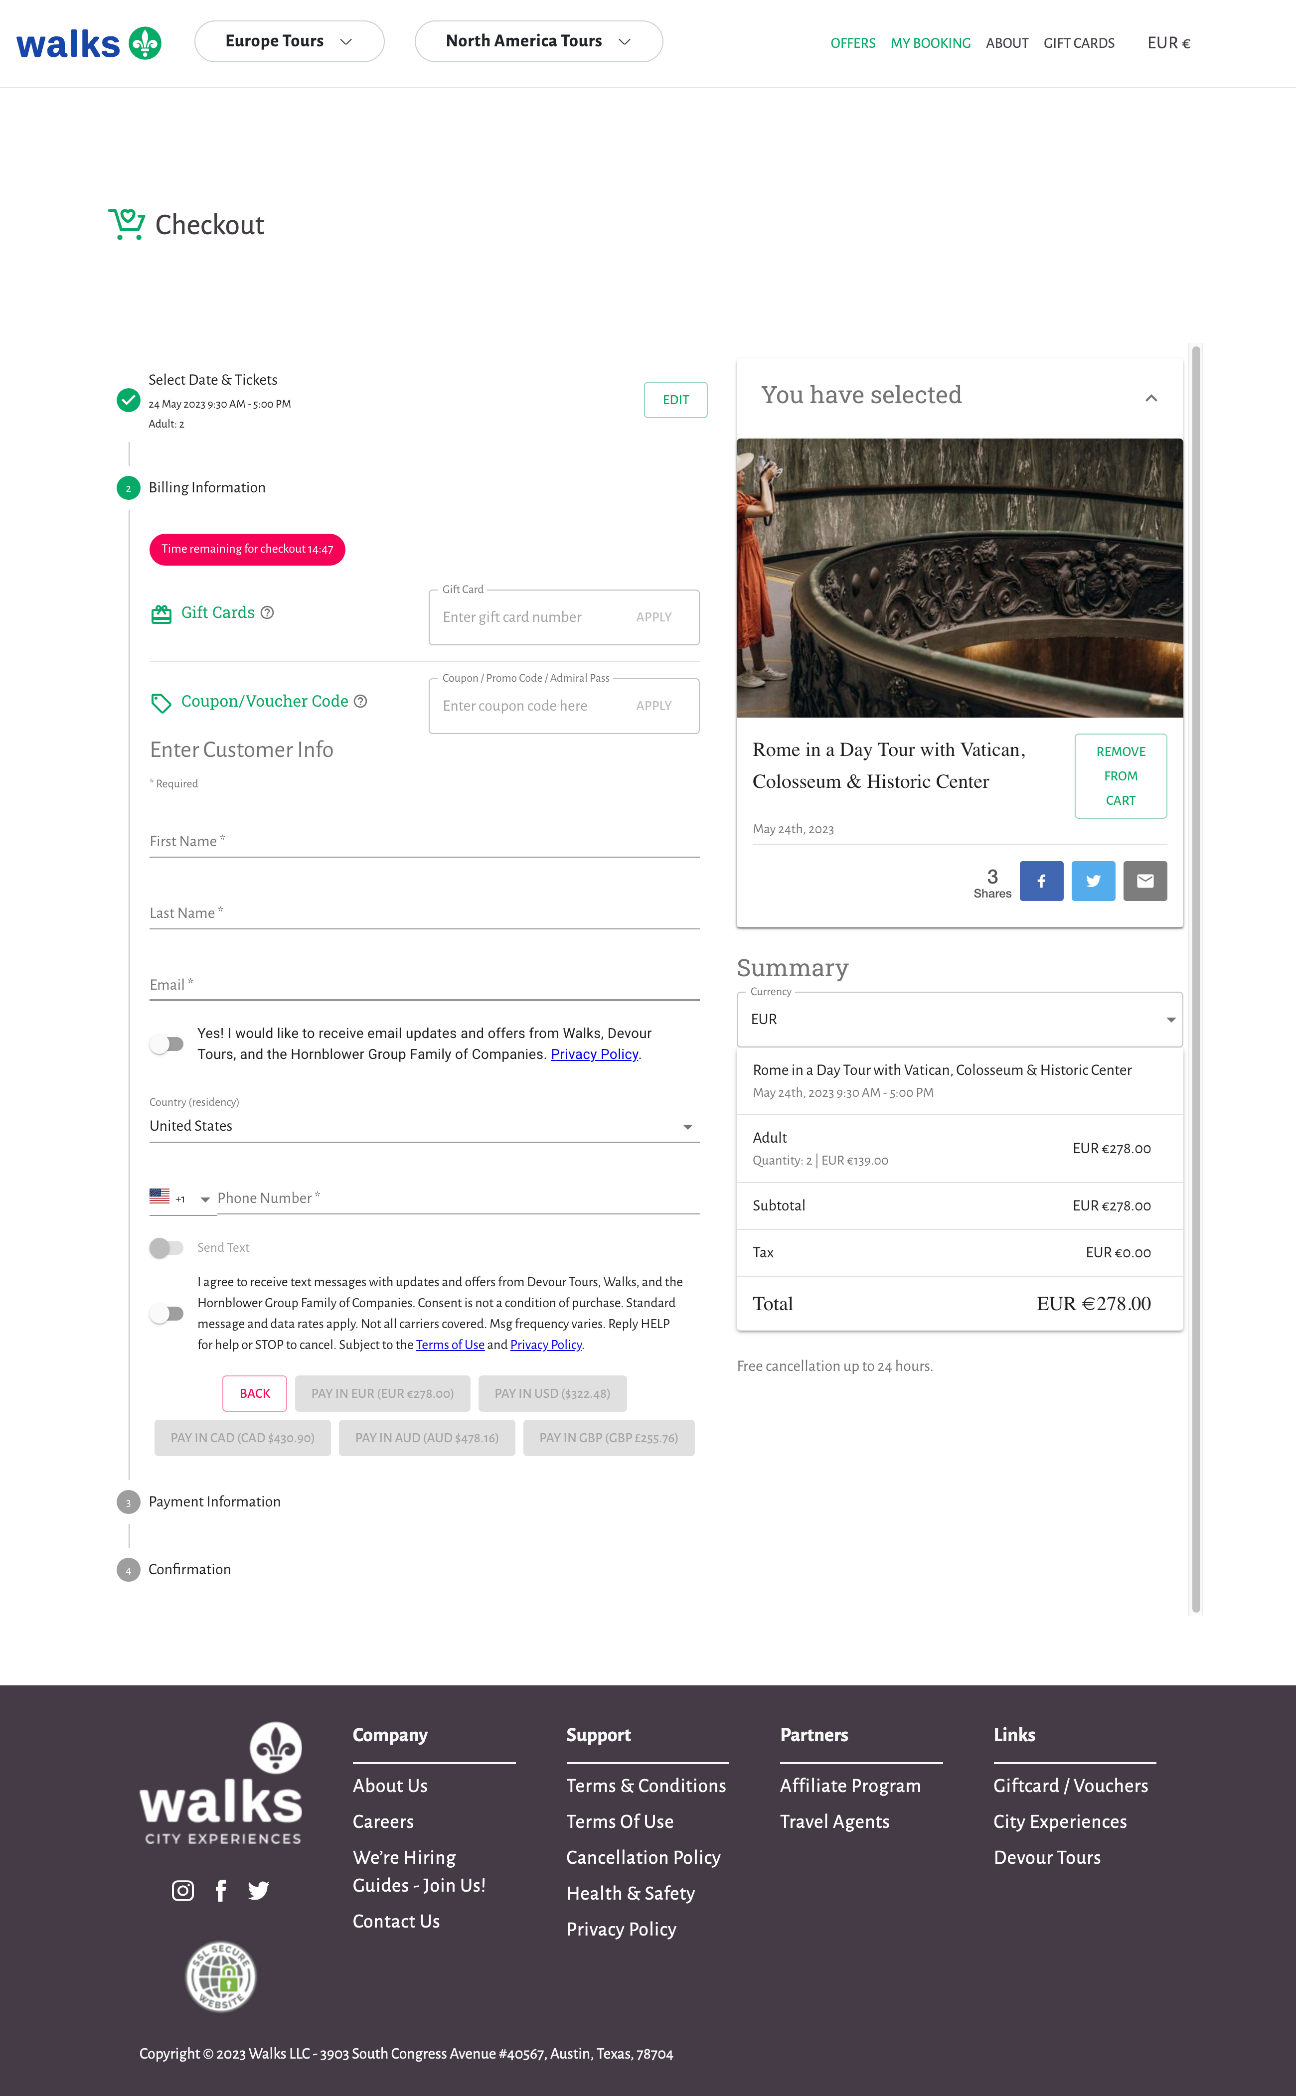This screenshot has height=2096, width=1296.
Task: Click the Walks logo in the header
Action: click(x=86, y=42)
